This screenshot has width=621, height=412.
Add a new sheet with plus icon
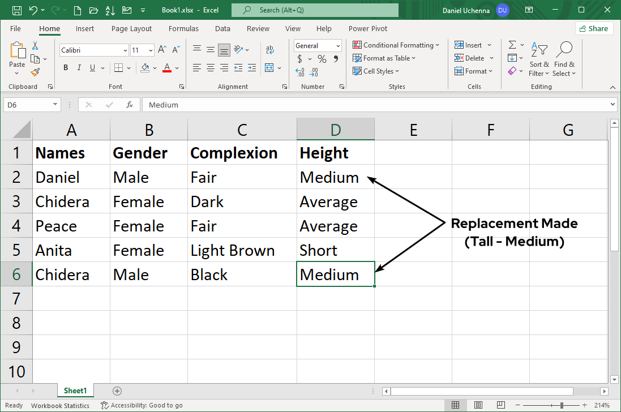(117, 390)
